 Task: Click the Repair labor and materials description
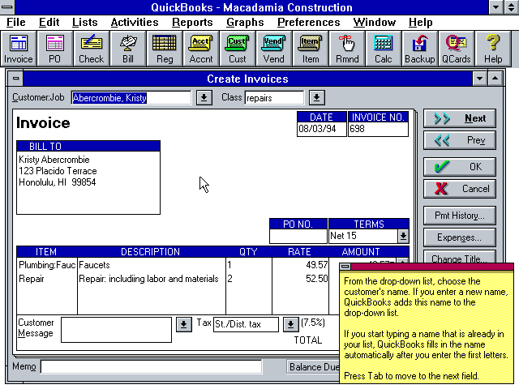pos(152,279)
